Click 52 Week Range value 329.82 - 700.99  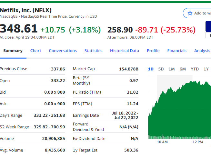(49, 127)
